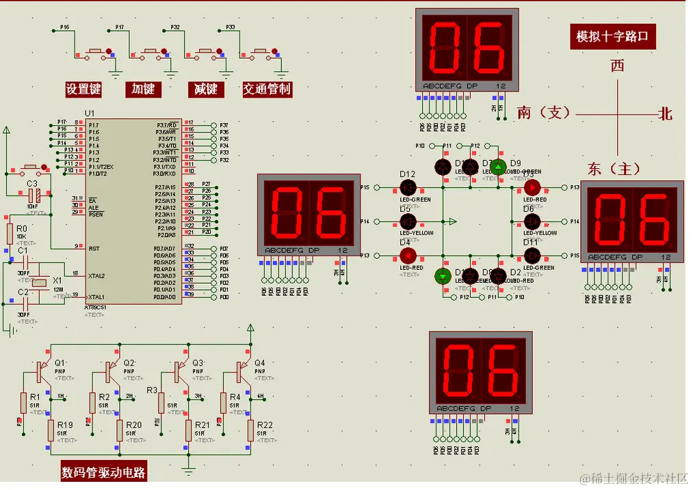The image size is (693, 490).
Task: Select resistor R20
Action: coord(120,431)
